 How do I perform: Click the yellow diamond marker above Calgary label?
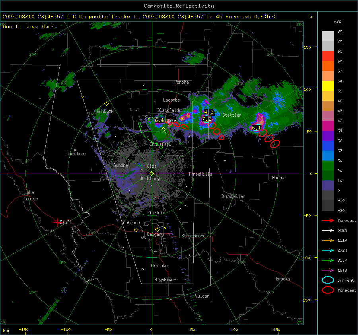(157, 229)
